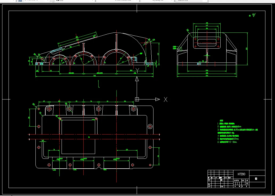Select the 374 overall width dimension text
This screenshot has width=275, height=196.
[207, 76]
